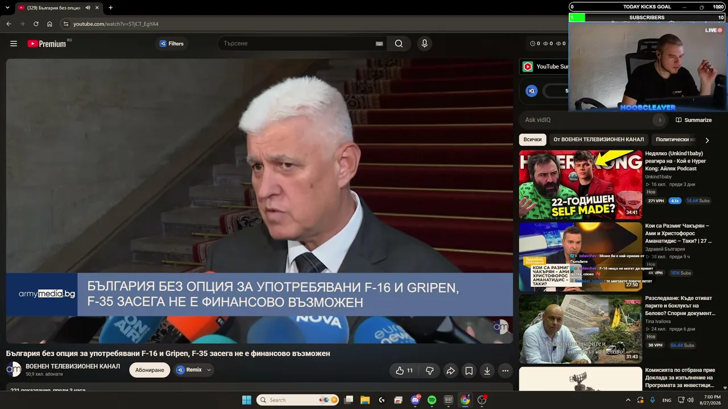Dislike the video with thumbs down
Screen dimensions: 728x409
tap(430, 370)
